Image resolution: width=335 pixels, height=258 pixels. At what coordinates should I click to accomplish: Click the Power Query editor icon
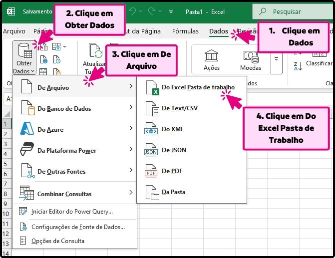coord(23,211)
